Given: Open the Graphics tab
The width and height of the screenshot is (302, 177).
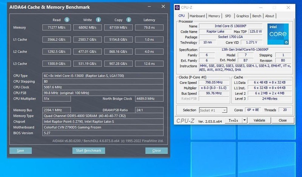Looking at the screenshot, I should [242, 16].
